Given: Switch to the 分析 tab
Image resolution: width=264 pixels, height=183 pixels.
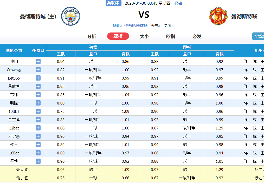Looking at the screenshot, I should [92, 36].
